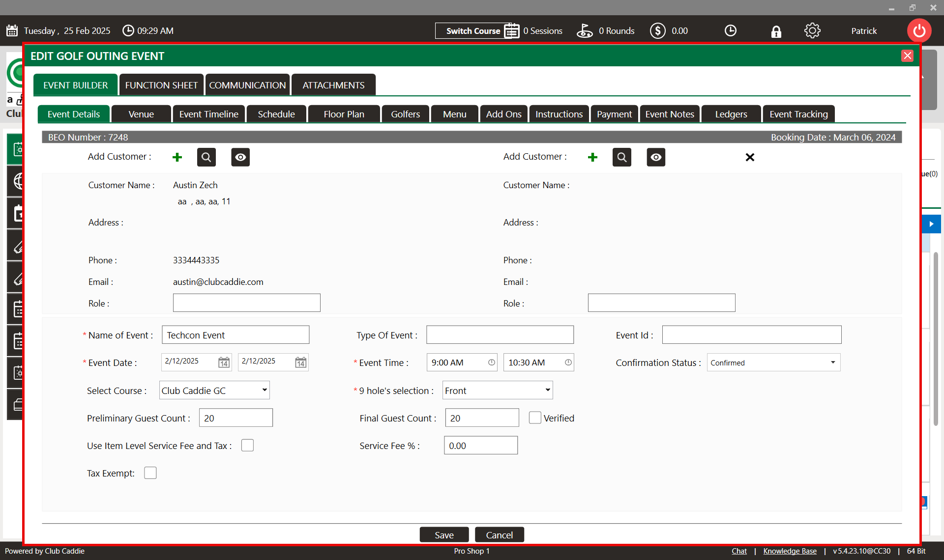This screenshot has width=944, height=560.
Task: Open settings gear in top bar
Action: [812, 31]
